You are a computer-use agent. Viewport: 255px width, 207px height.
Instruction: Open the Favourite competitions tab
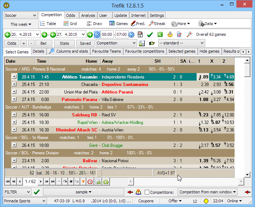(145, 52)
